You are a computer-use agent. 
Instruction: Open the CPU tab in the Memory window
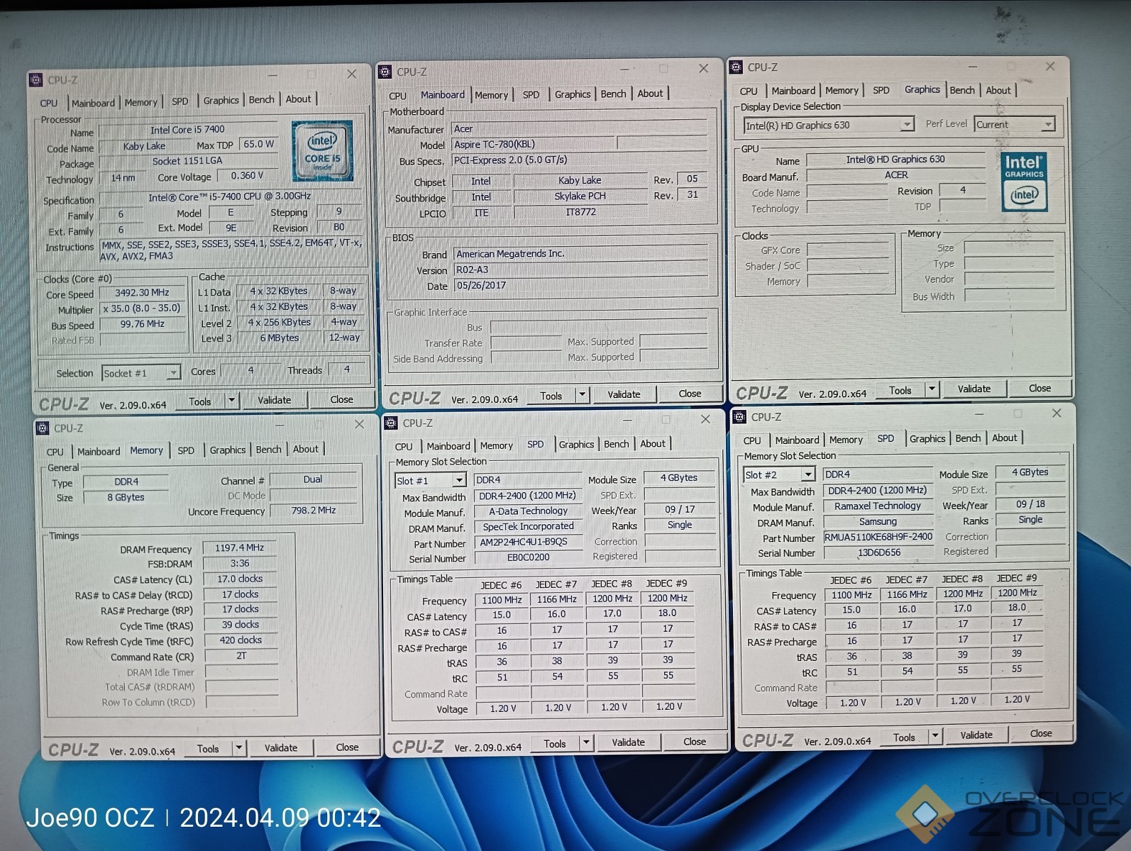(55, 452)
